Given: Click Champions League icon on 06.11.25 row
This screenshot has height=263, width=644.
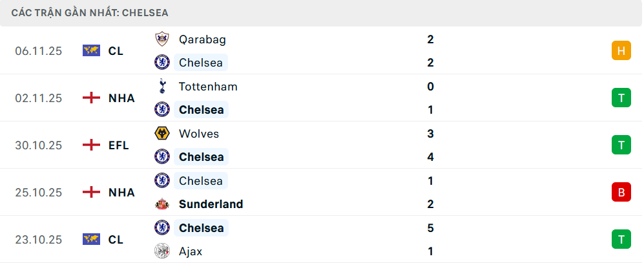Looking at the screenshot, I should click(x=92, y=51).
